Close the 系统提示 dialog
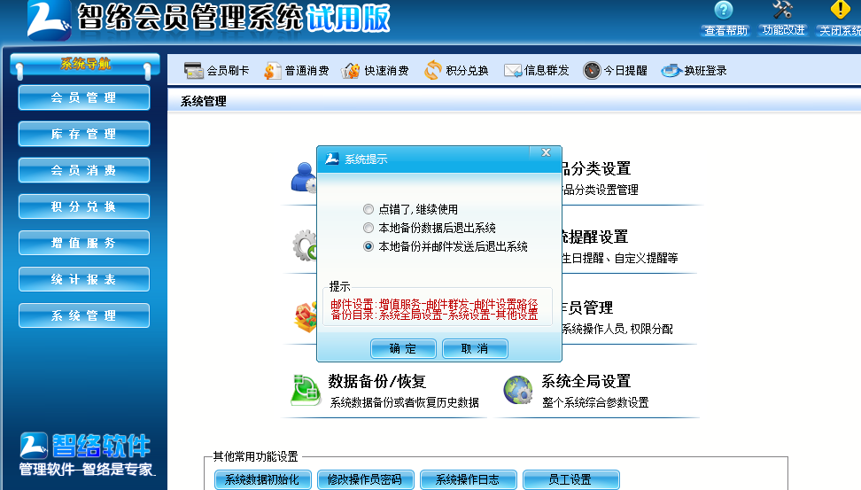The width and height of the screenshot is (861, 490). (546, 152)
